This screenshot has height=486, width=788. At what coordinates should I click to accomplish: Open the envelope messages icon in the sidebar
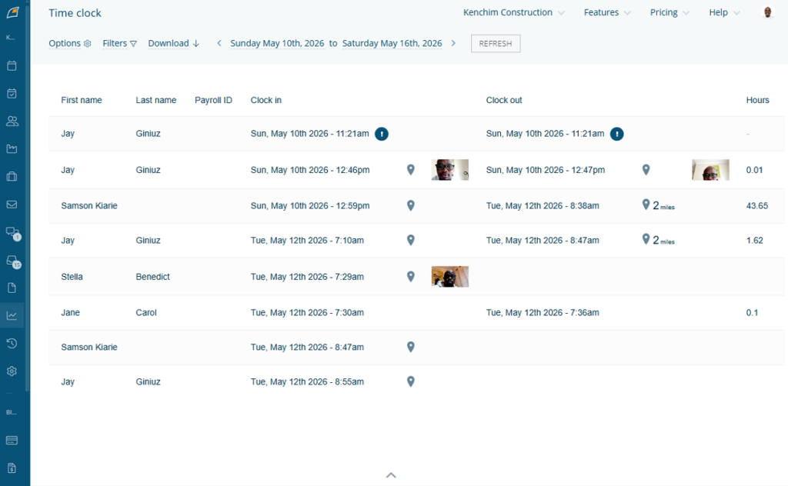click(12, 205)
